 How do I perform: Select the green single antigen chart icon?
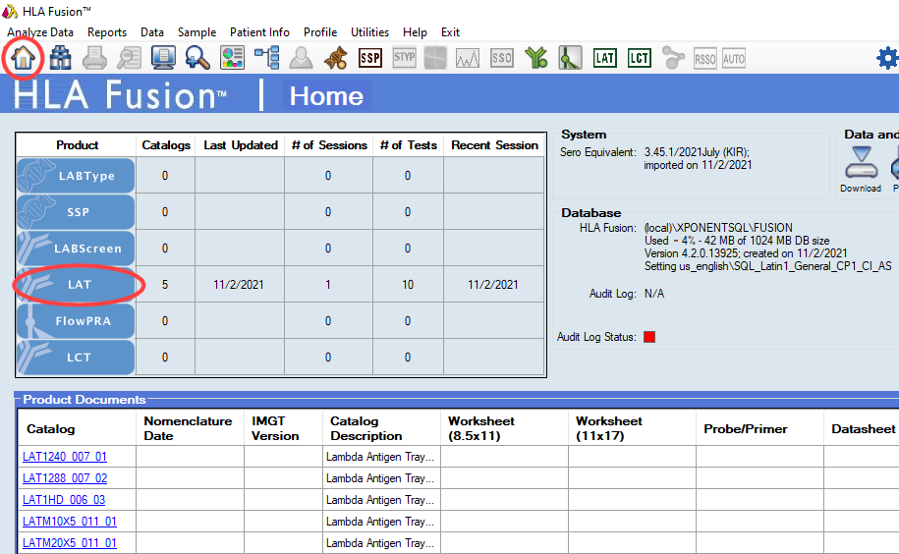coord(571,58)
